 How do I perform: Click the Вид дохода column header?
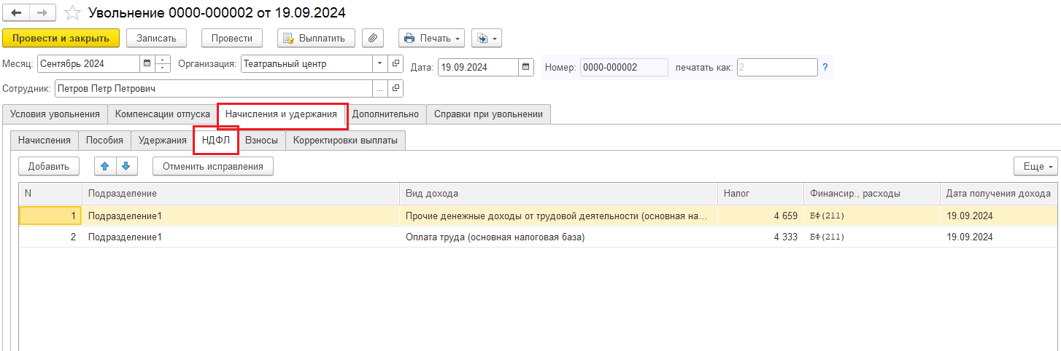pyautogui.click(x=558, y=194)
